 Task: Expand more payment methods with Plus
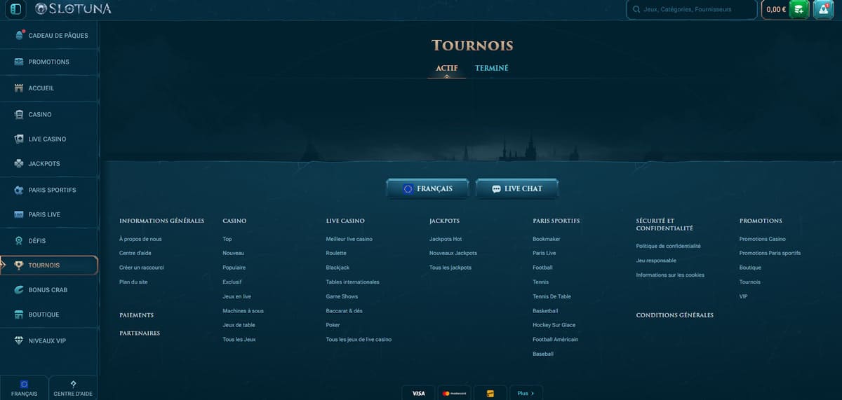[x=526, y=394]
